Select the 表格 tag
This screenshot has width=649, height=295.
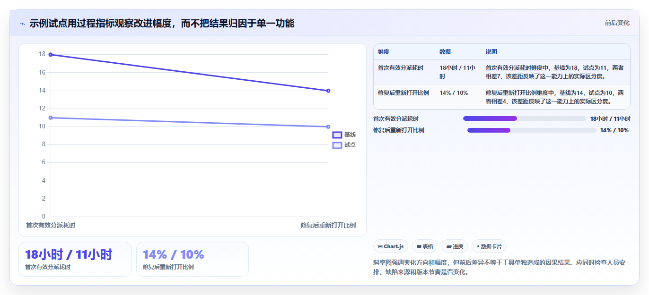coord(425,246)
